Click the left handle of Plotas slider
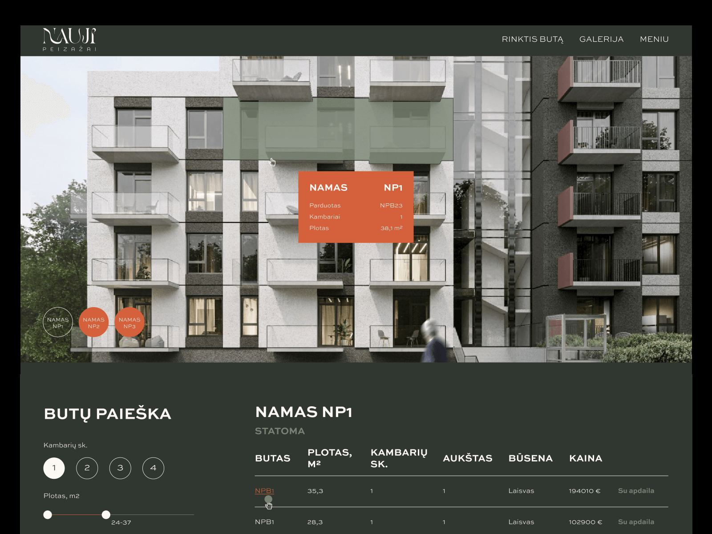The width and height of the screenshot is (712, 534). pyautogui.click(x=48, y=515)
